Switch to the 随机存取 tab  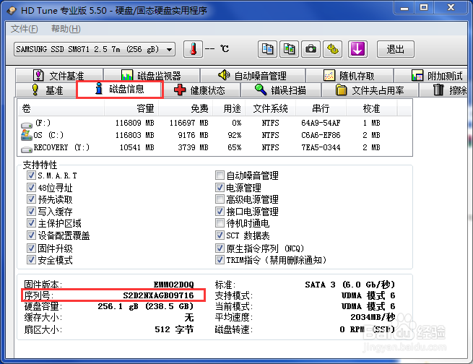350,75
